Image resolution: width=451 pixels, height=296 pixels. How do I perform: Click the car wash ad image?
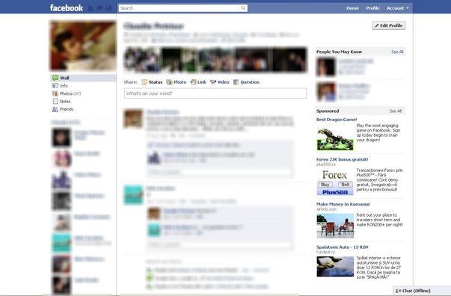335,266
